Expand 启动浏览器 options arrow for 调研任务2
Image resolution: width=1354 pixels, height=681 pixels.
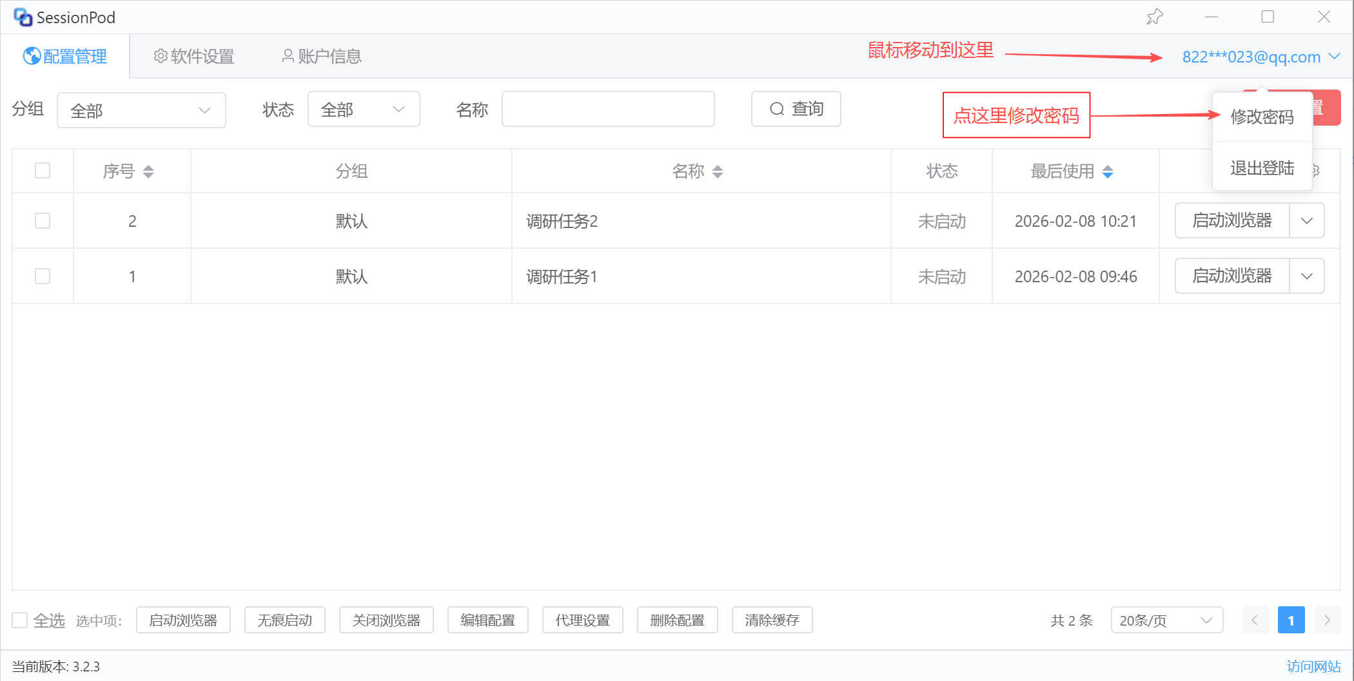[x=1307, y=221]
